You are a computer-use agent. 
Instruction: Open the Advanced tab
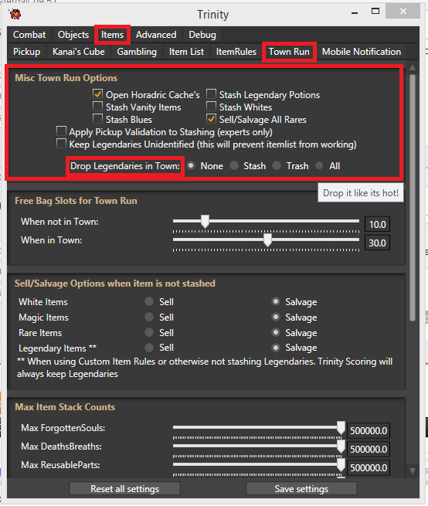click(x=156, y=35)
